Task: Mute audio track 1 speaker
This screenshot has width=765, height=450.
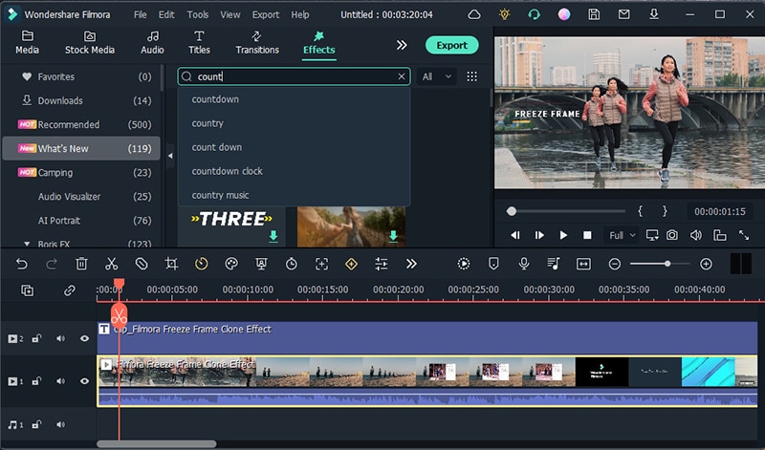Action: tap(60, 424)
